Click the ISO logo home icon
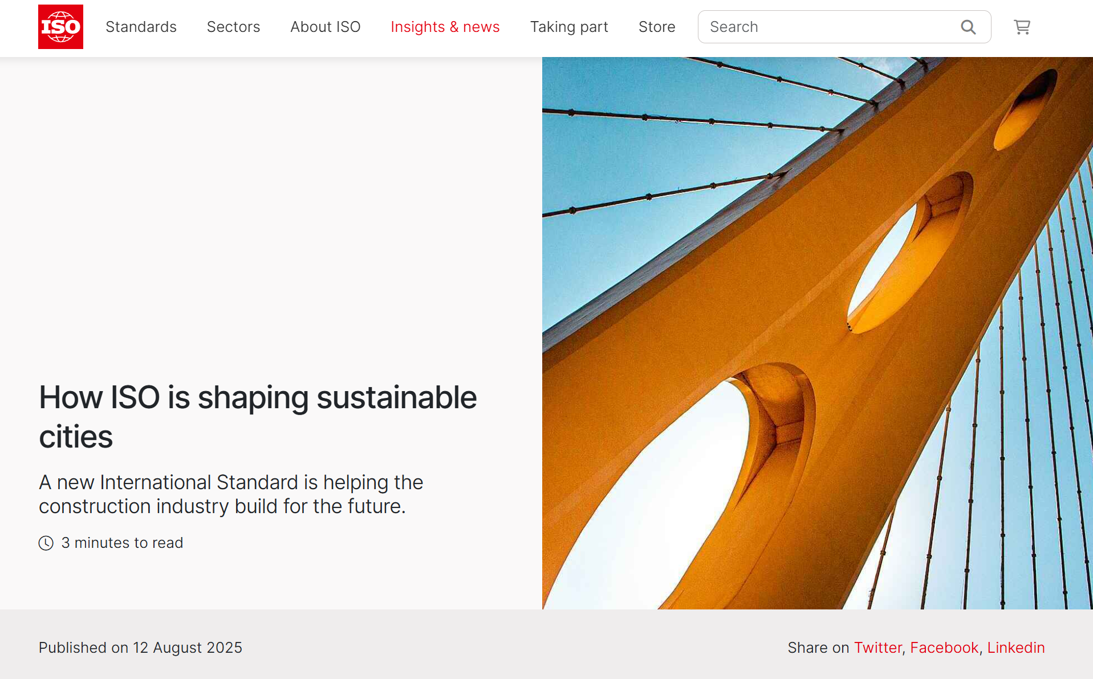Image resolution: width=1093 pixels, height=679 pixels. click(x=60, y=27)
